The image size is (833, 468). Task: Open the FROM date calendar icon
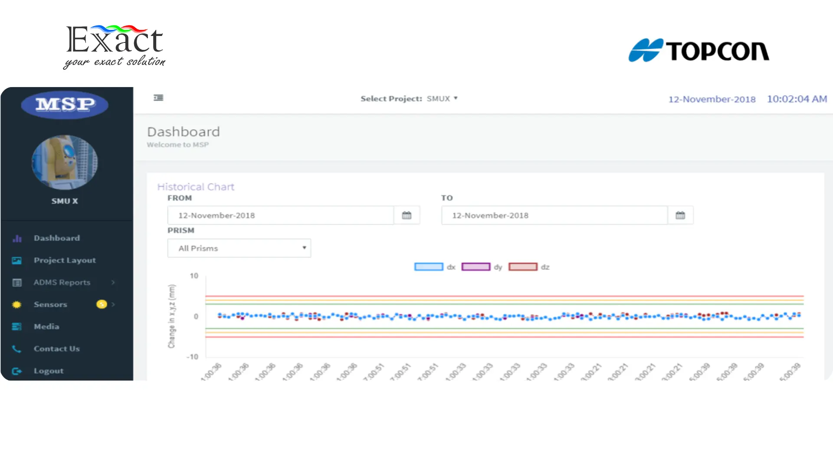[x=407, y=215]
